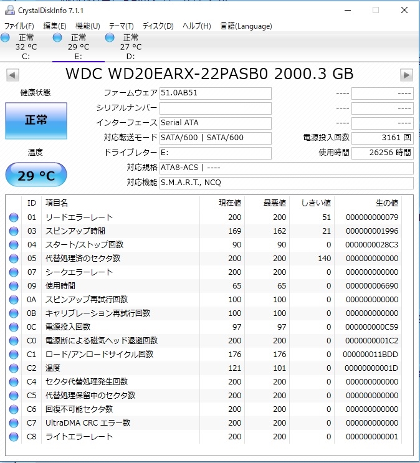Click status circle for 0C 電源投入回数 row
Screen dimensions: 420x463
(14, 327)
